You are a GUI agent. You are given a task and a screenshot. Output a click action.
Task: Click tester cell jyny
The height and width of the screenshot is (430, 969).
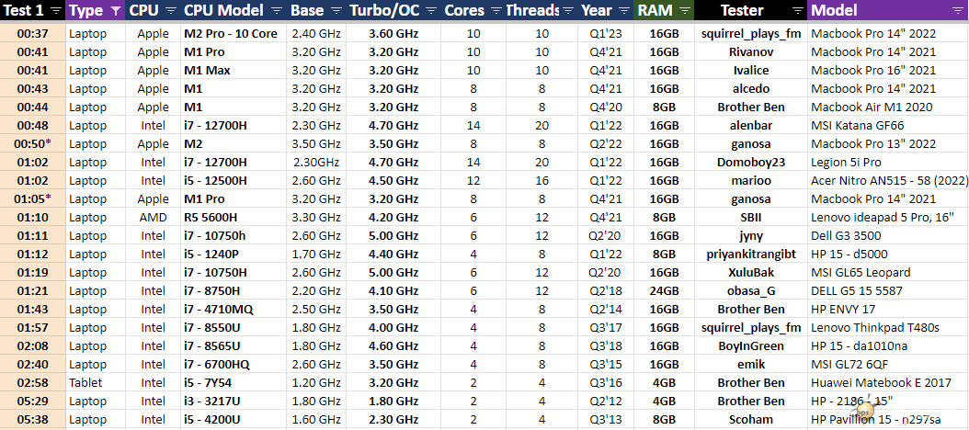click(x=751, y=236)
